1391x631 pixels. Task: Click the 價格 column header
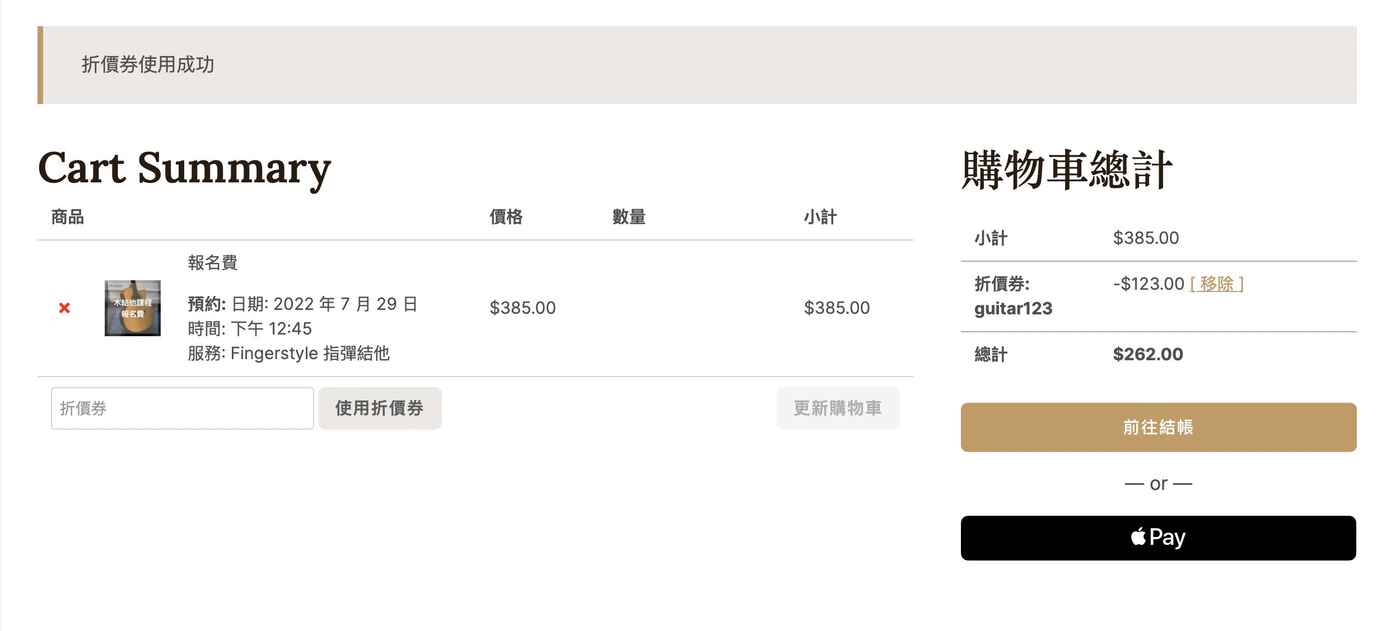[x=506, y=216]
